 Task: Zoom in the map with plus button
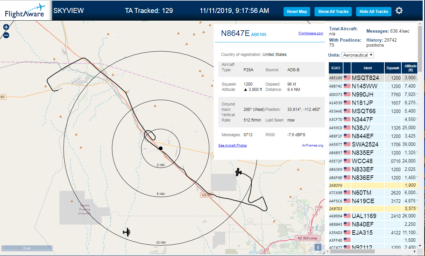coord(6,27)
